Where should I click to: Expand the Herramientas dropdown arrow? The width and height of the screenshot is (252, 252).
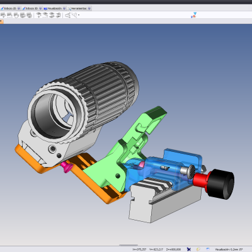click(x=89, y=8)
